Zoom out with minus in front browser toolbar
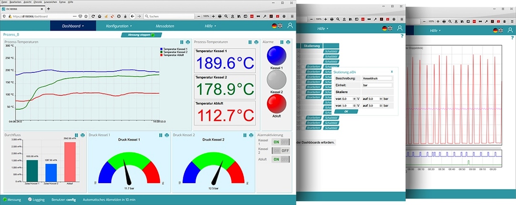Viewport: 516px width, 205px height. (198, 16)
